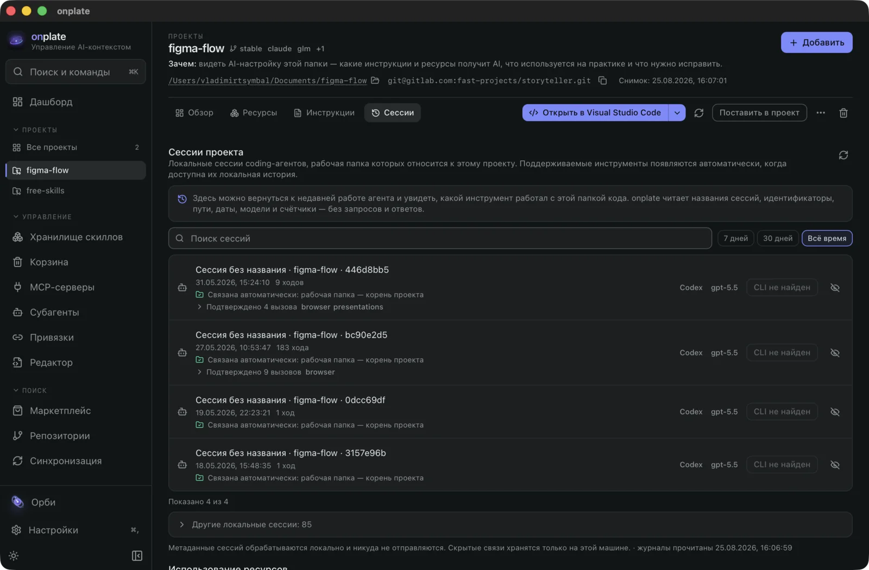This screenshot has width=869, height=570.
Task: Switch to the Ресурсы tab
Action: click(254, 113)
